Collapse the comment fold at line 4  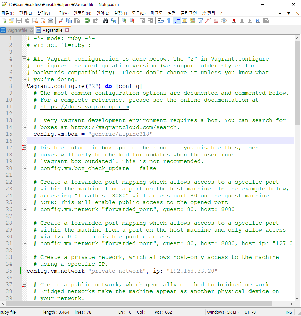[x=24, y=58]
